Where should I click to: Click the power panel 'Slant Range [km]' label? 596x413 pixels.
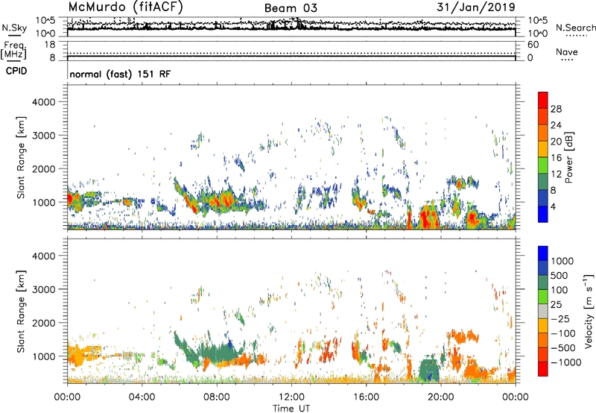pos(21,157)
